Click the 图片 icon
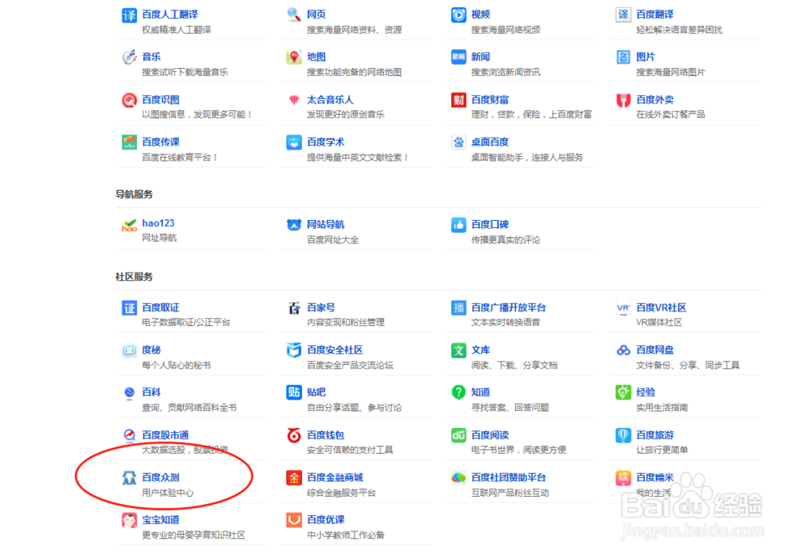This screenshot has width=810, height=559. [x=624, y=57]
